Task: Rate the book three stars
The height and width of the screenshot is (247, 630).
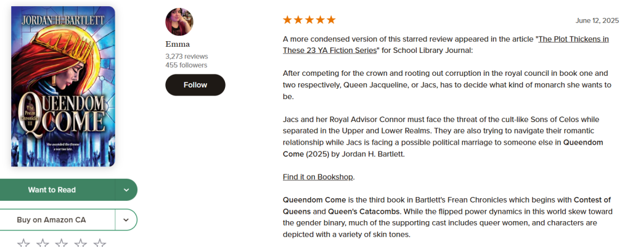Action: coord(62,243)
